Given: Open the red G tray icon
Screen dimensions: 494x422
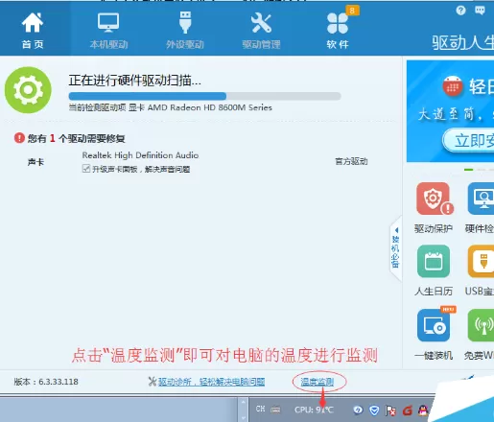Looking at the screenshot, I should [407, 410].
